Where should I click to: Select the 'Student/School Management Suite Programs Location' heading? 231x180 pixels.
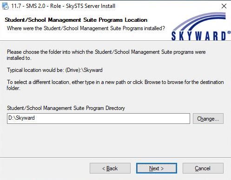coord(76,20)
